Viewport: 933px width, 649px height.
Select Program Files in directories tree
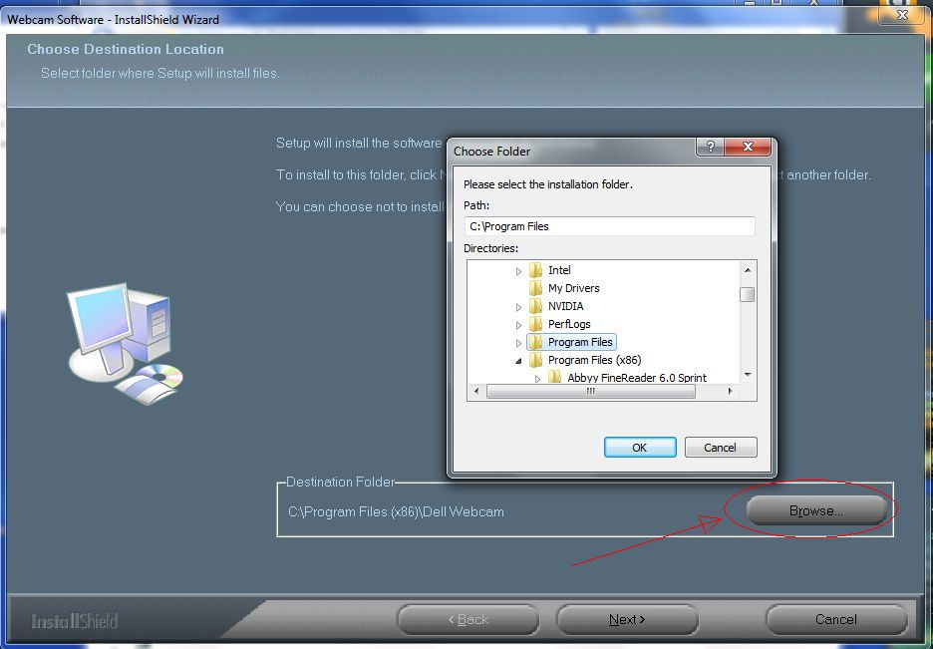click(x=580, y=342)
